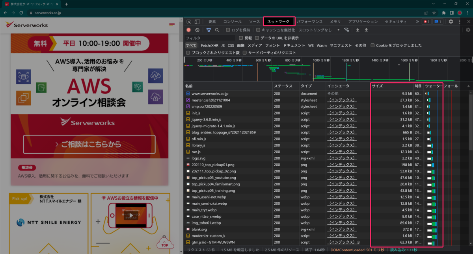Viewport: 473px width, 254px height.
Task: Open the Chrome three-dot menu
Action: coord(467,13)
